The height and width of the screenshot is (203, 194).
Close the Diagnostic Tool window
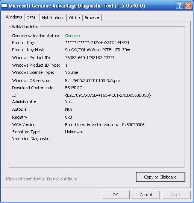click(188, 6)
